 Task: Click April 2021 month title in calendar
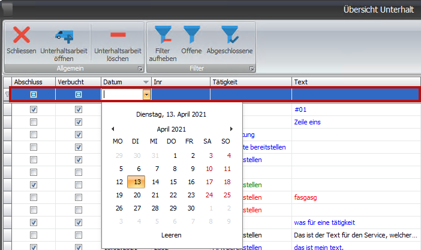coord(172,129)
